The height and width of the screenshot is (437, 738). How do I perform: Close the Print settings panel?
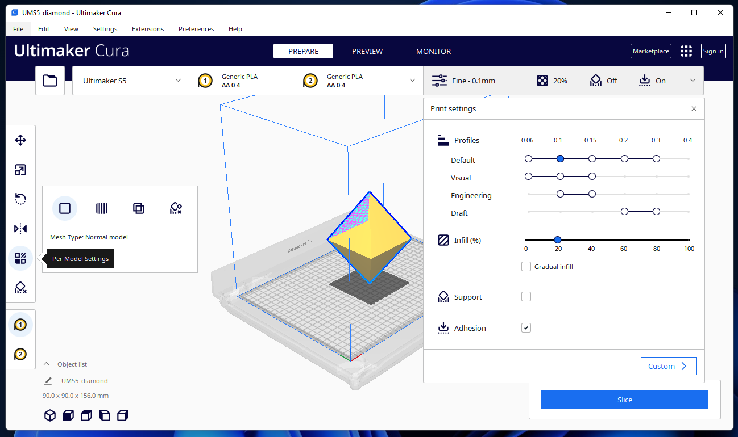pos(694,109)
